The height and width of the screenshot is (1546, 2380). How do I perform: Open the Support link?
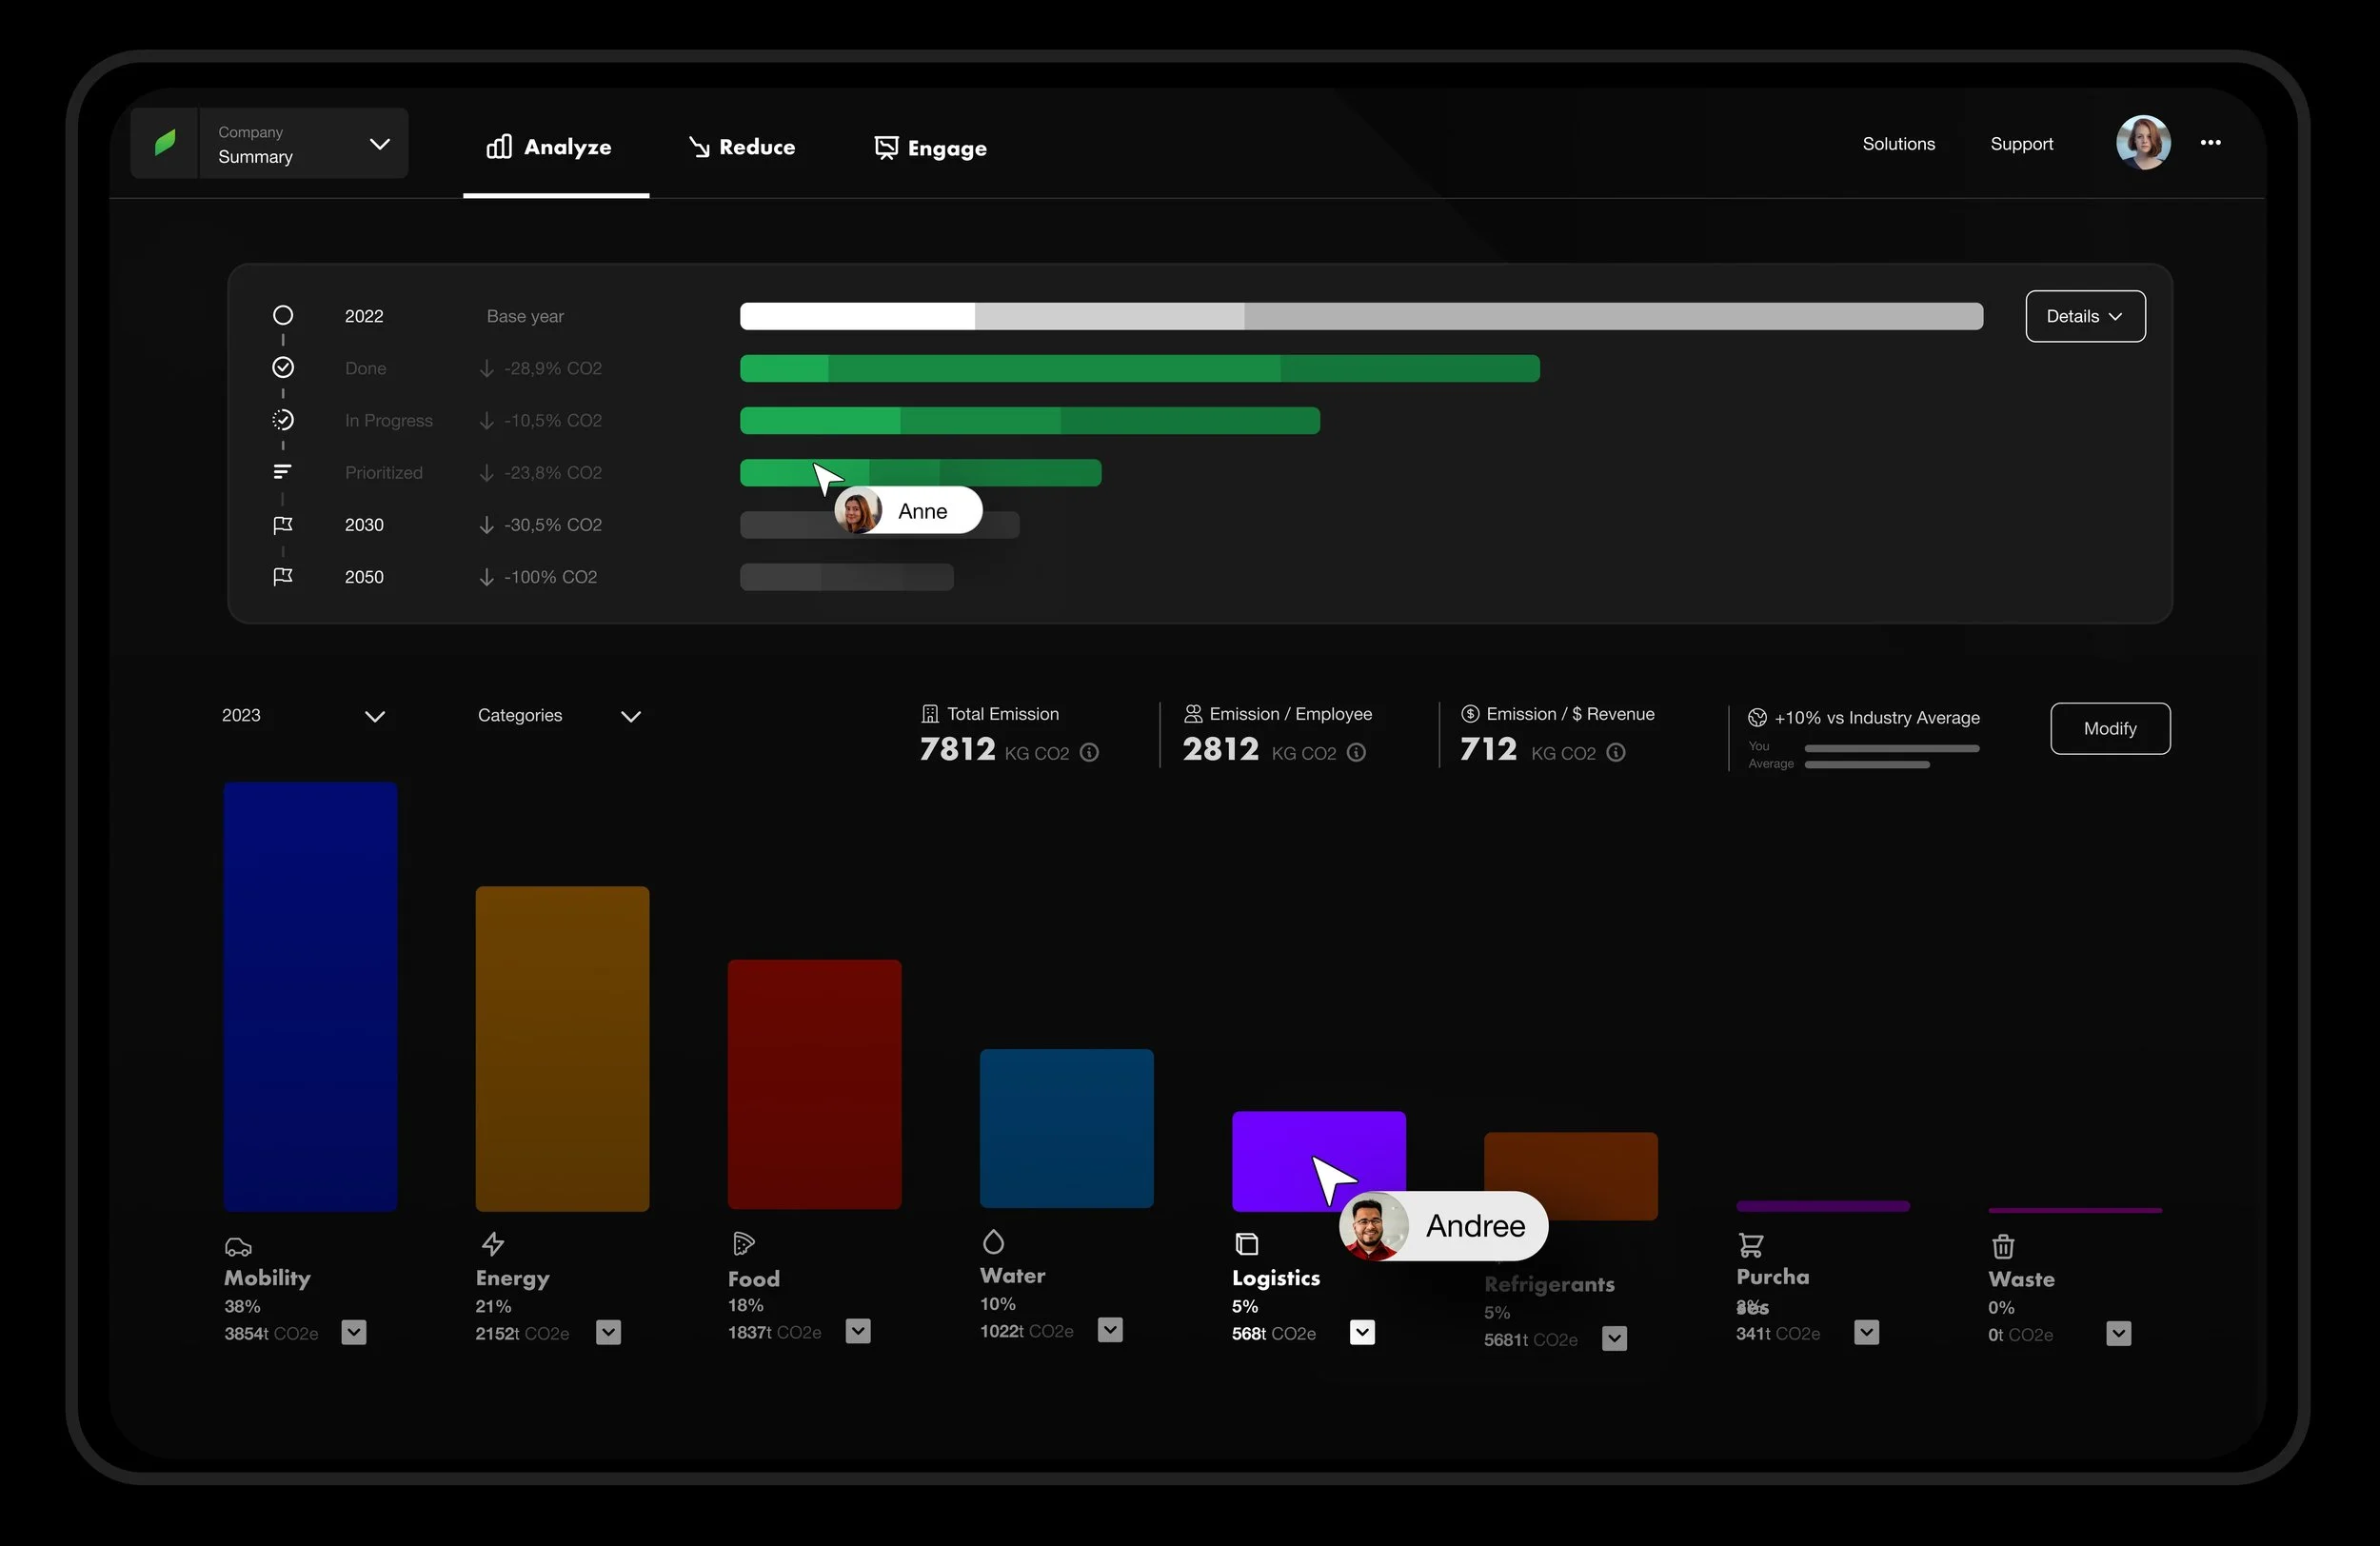[x=2021, y=144]
